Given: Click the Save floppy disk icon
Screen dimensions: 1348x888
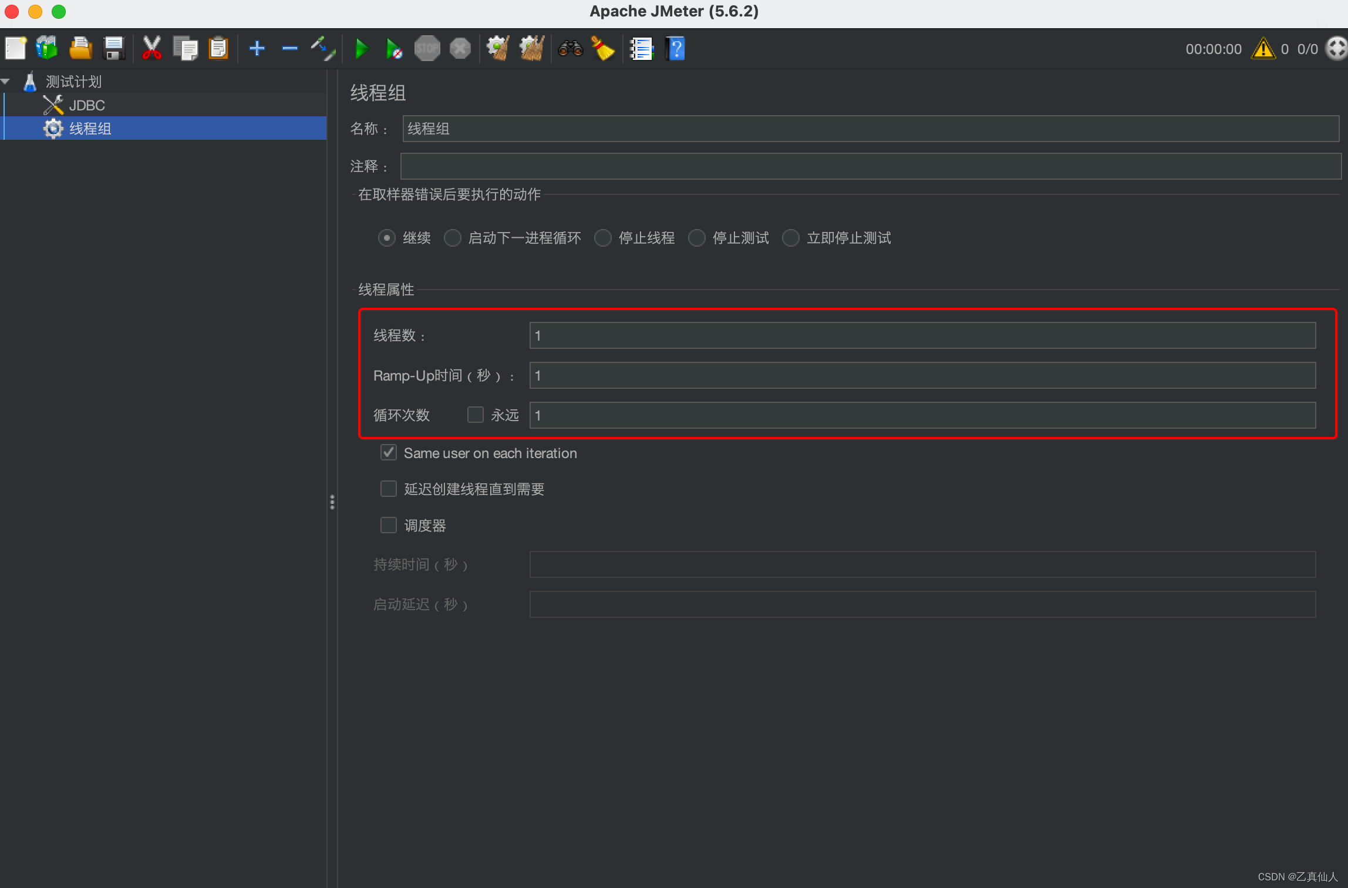Looking at the screenshot, I should pos(114,49).
